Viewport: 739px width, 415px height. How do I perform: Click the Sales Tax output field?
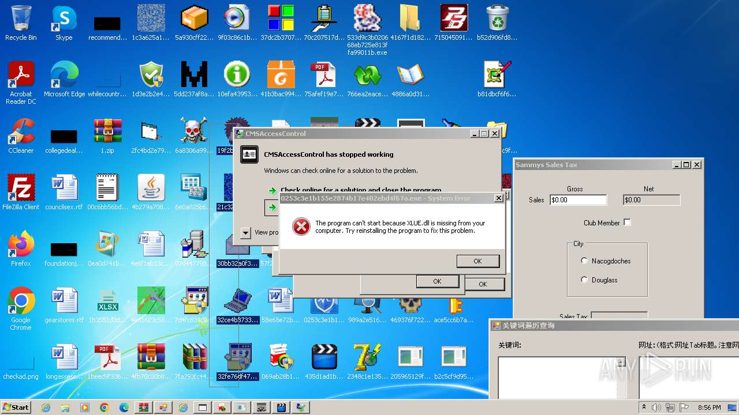coord(619,315)
